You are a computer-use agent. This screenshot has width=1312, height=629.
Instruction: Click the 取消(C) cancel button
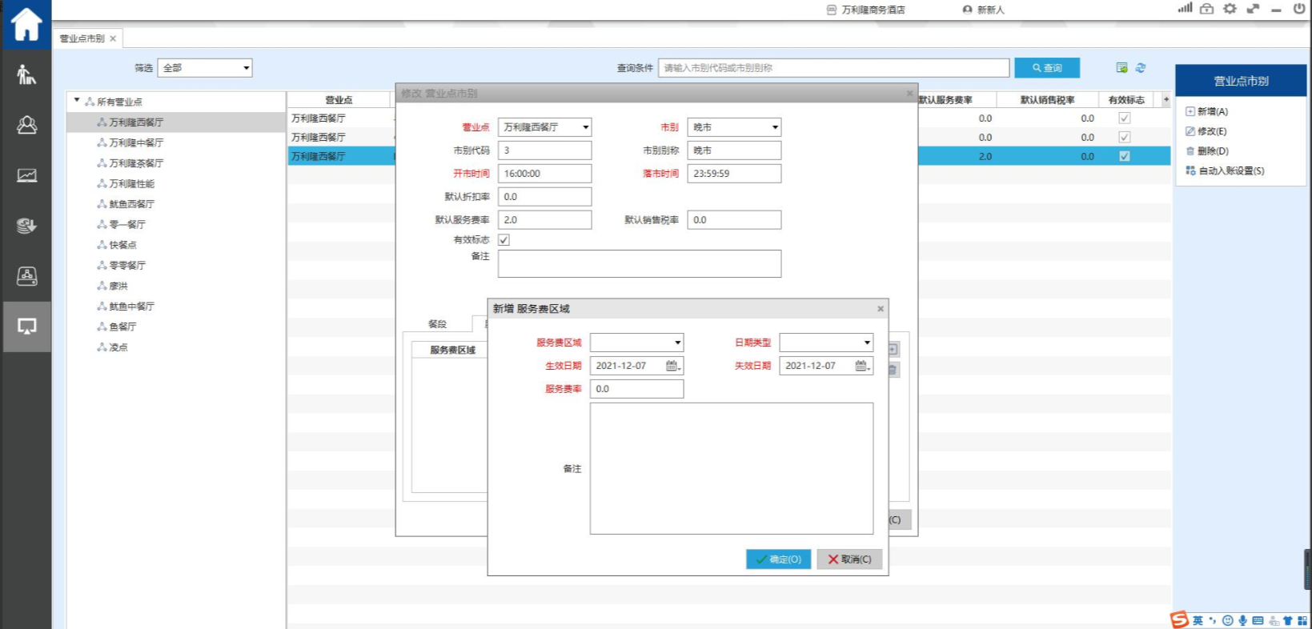pos(849,559)
